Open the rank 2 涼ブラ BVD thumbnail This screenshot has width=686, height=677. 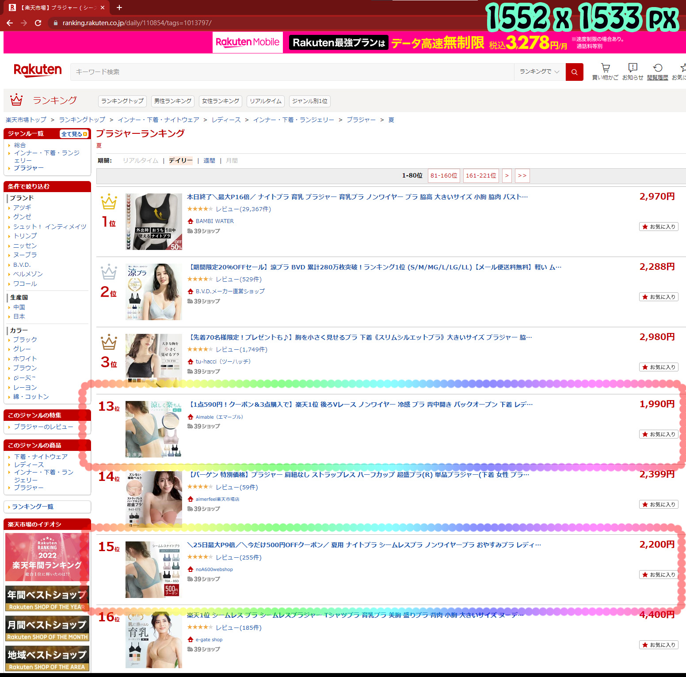pos(154,292)
